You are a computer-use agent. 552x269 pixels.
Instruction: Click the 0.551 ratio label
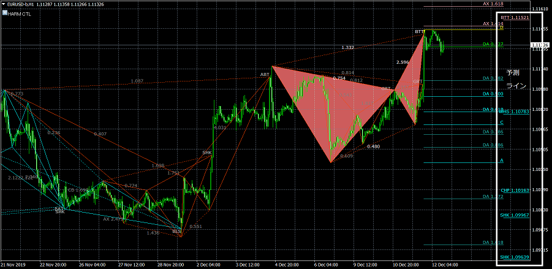[x=195, y=227]
